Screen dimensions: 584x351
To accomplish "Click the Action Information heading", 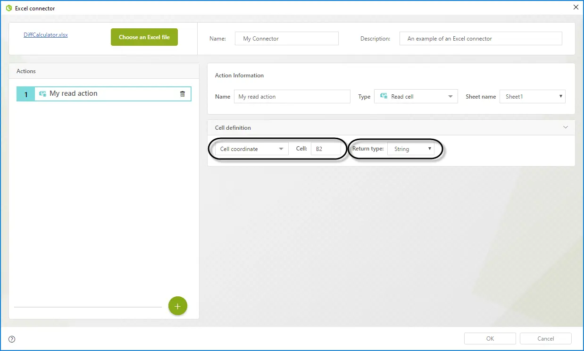I will pos(239,75).
